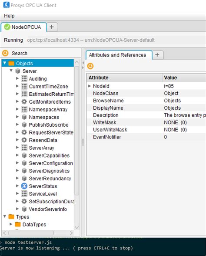Click the Prosys OPC UA Client app icon

point(7,5)
